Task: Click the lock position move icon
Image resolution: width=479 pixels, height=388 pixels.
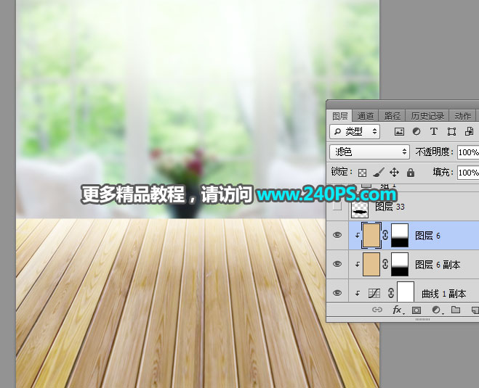Action: tap(394, 173)
